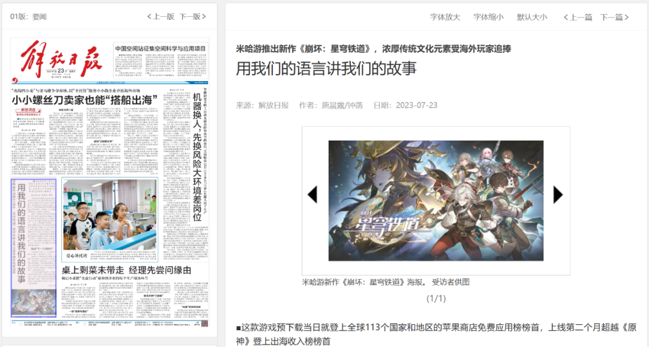Click 字体缩小 to reduce the font
649x347 pixels.
488,17
